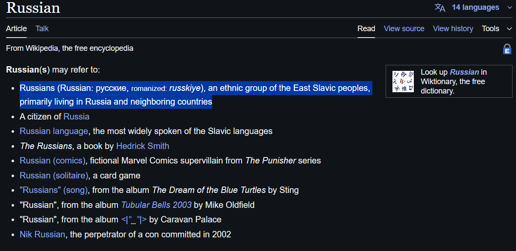Open the Russian (comics) link
Screen dimensions: 516x251
(x=53, y=161)
